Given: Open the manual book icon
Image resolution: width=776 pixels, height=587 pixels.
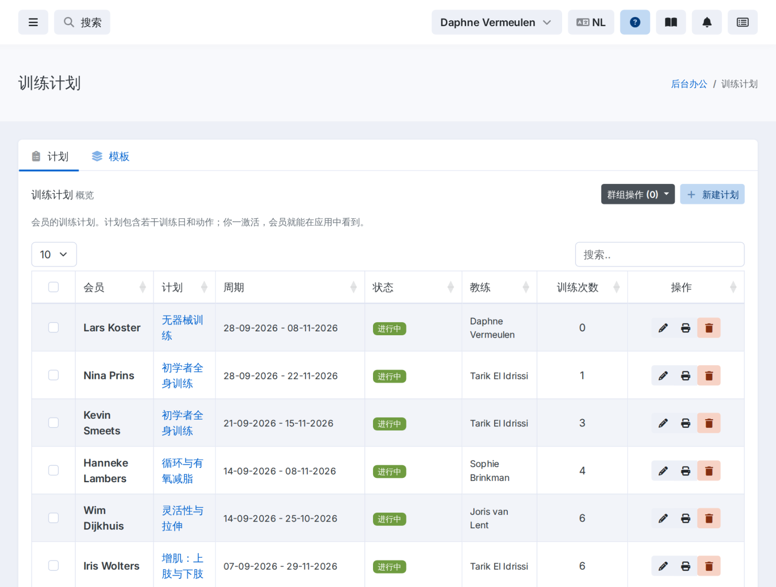Looking at the screenshot, I should click(x=671, y=22).
